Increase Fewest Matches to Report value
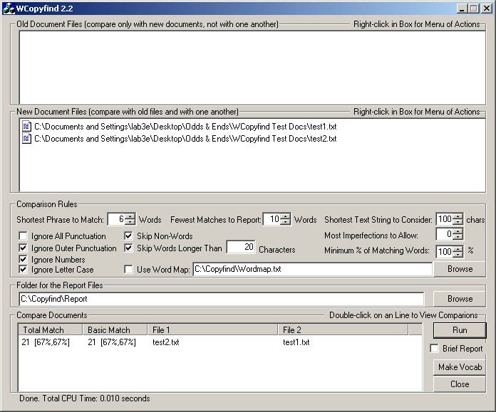 click(x=285, y=216)
